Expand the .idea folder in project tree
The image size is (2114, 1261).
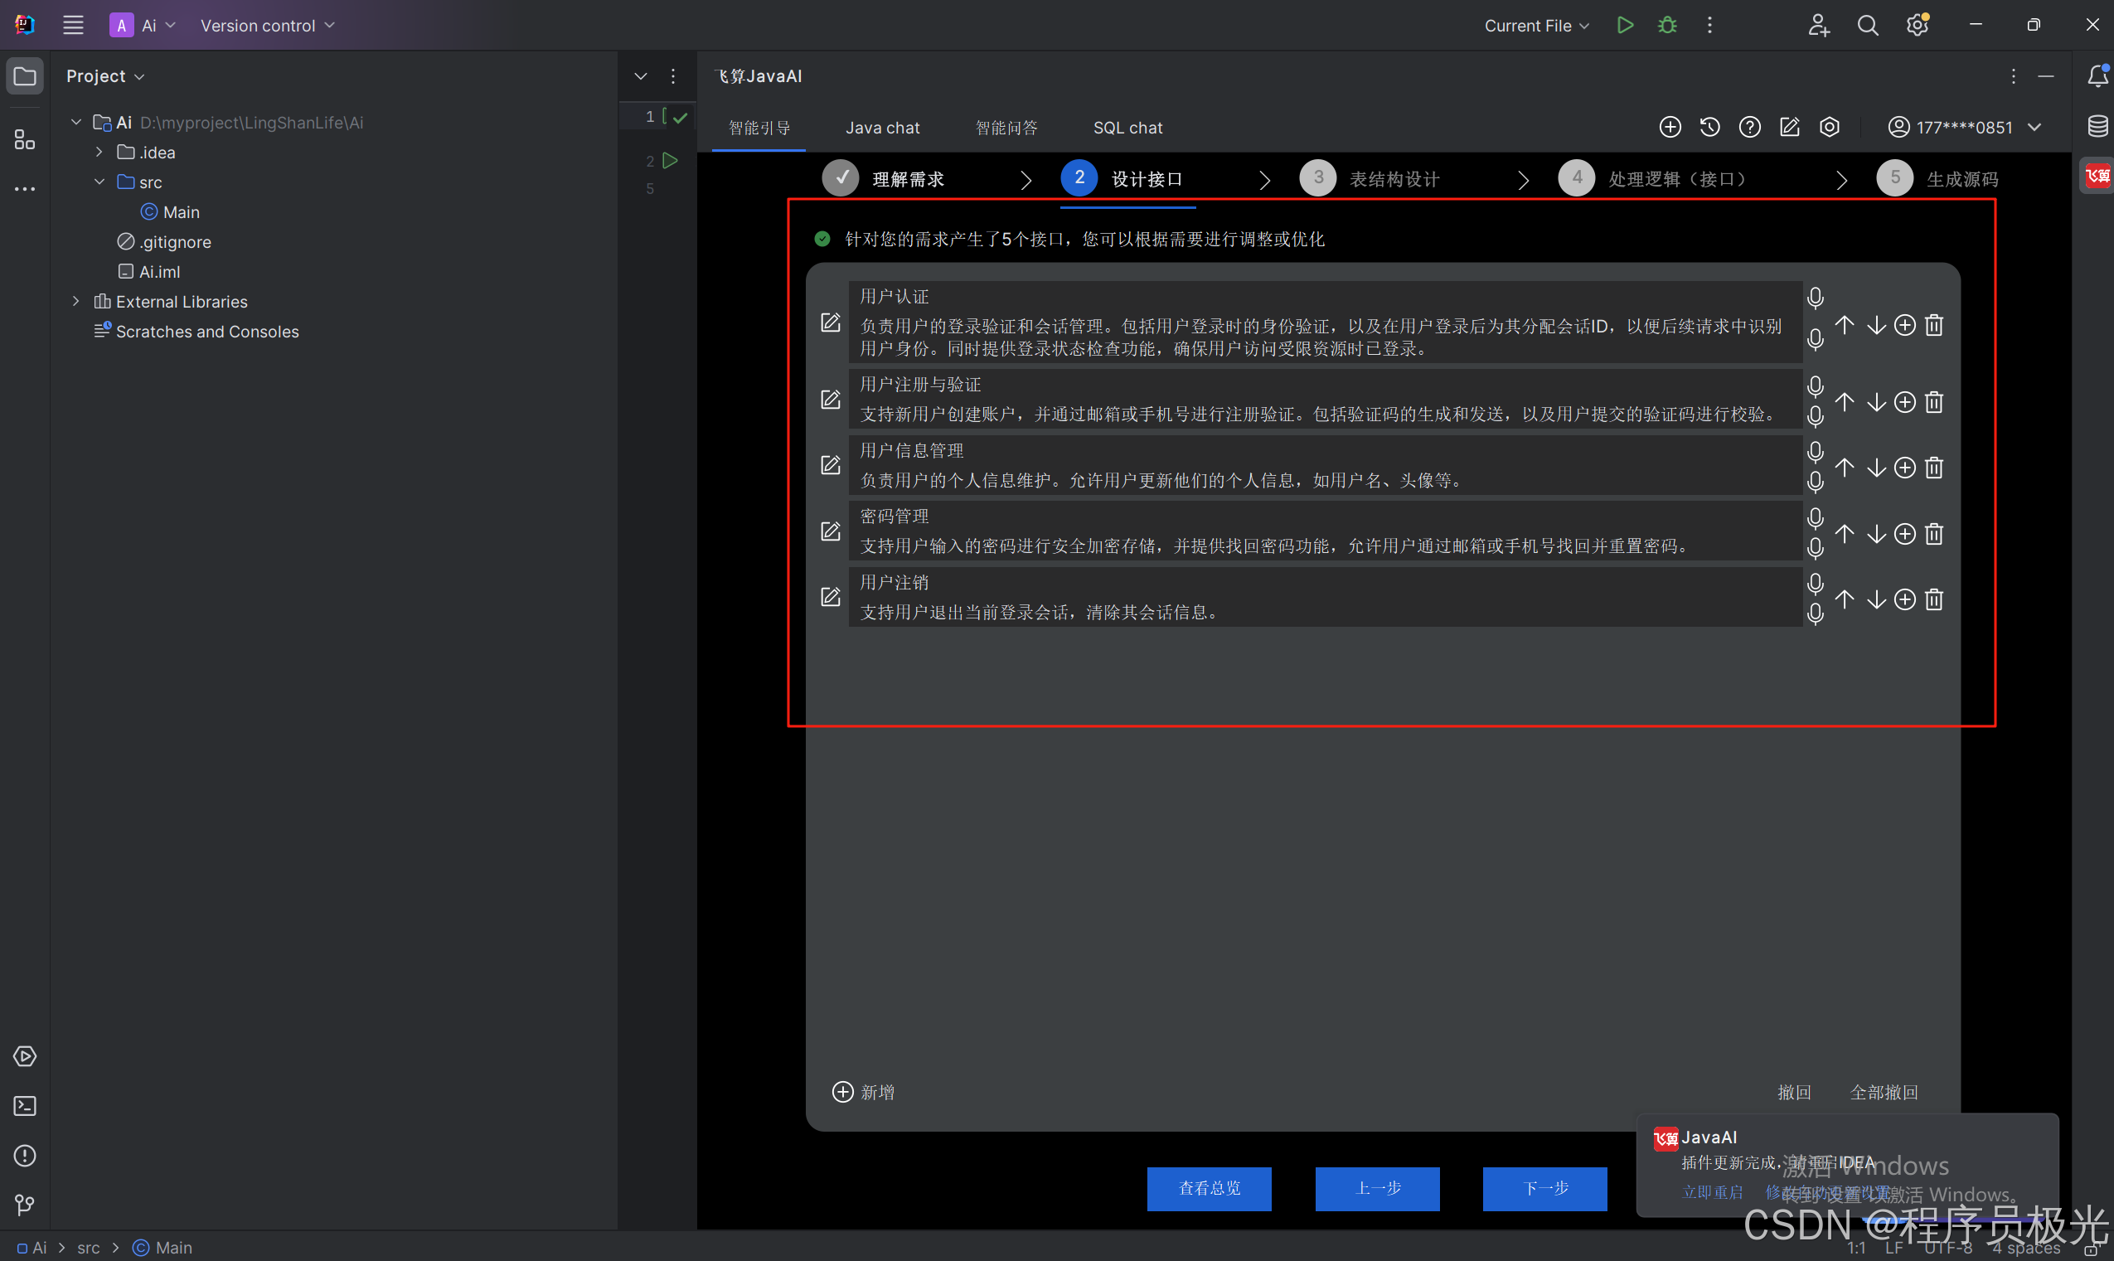99,152
